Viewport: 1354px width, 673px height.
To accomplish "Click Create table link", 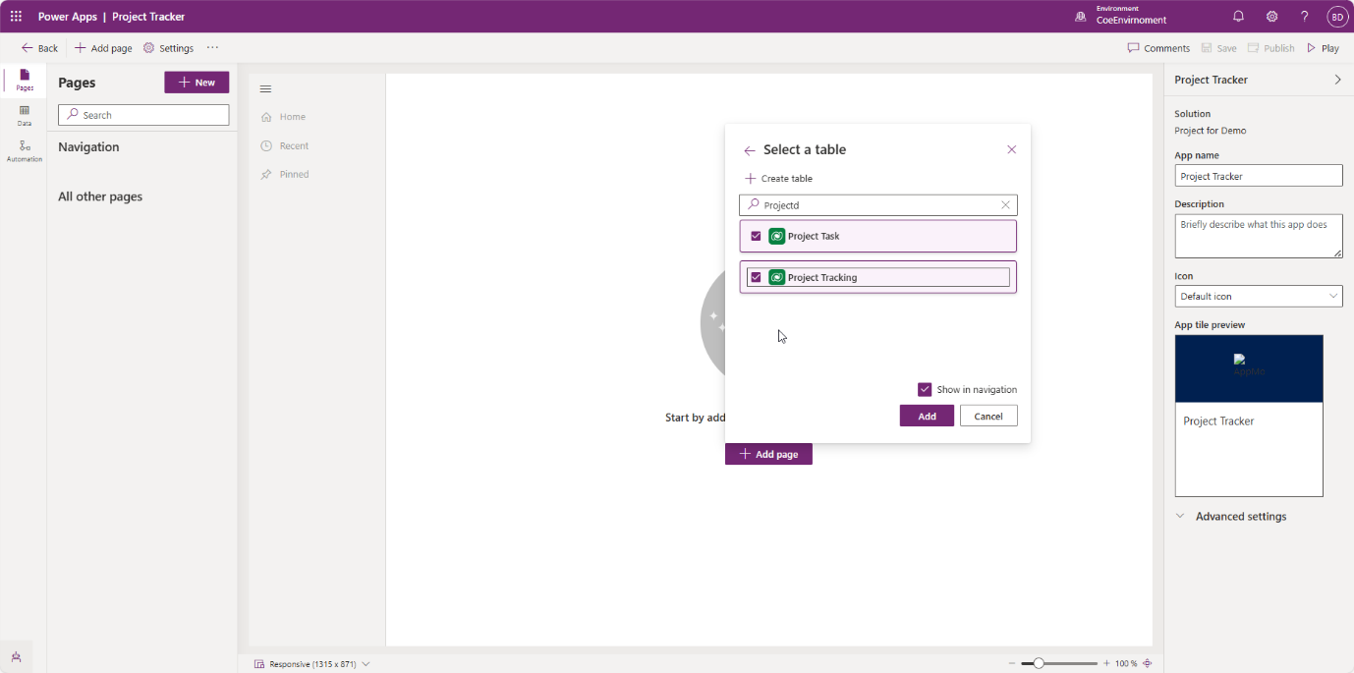I will pos(778,179).
